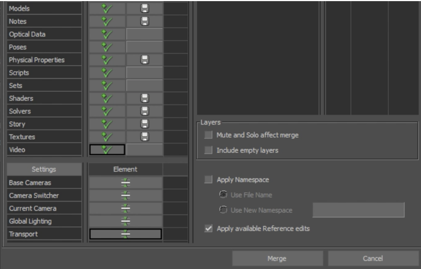Click the Physical Properties save disk icon
Viewport: 421px width, 269px height.
tap(144, 60)
